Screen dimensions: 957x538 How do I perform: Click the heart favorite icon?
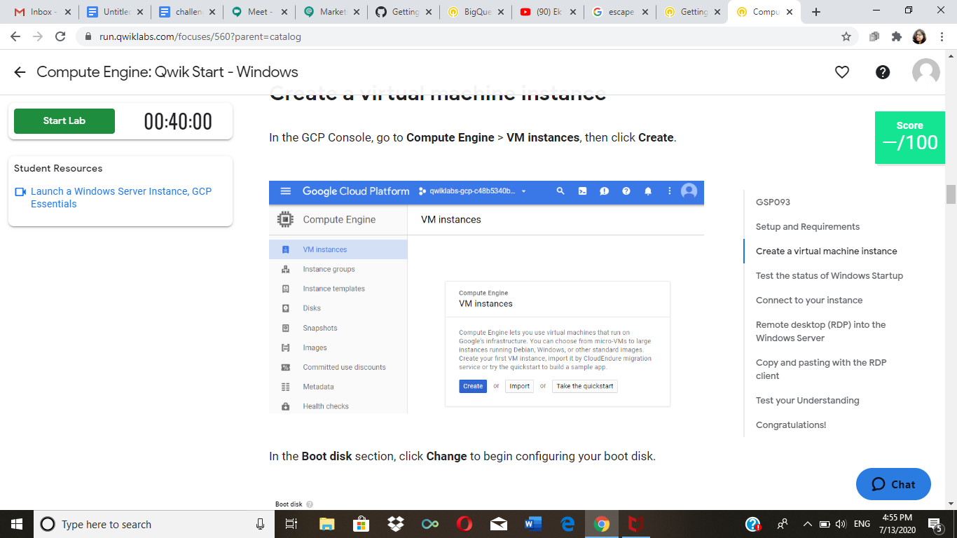842,72
